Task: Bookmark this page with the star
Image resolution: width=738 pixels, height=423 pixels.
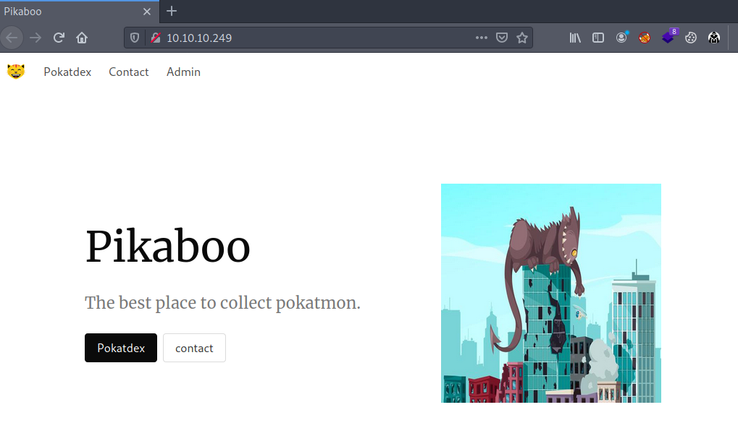Action: [x=522, y=38]
